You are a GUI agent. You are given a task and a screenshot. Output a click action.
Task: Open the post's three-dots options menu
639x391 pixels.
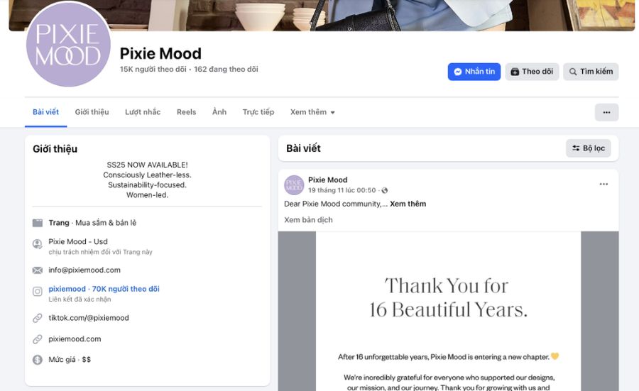(603, 184)
